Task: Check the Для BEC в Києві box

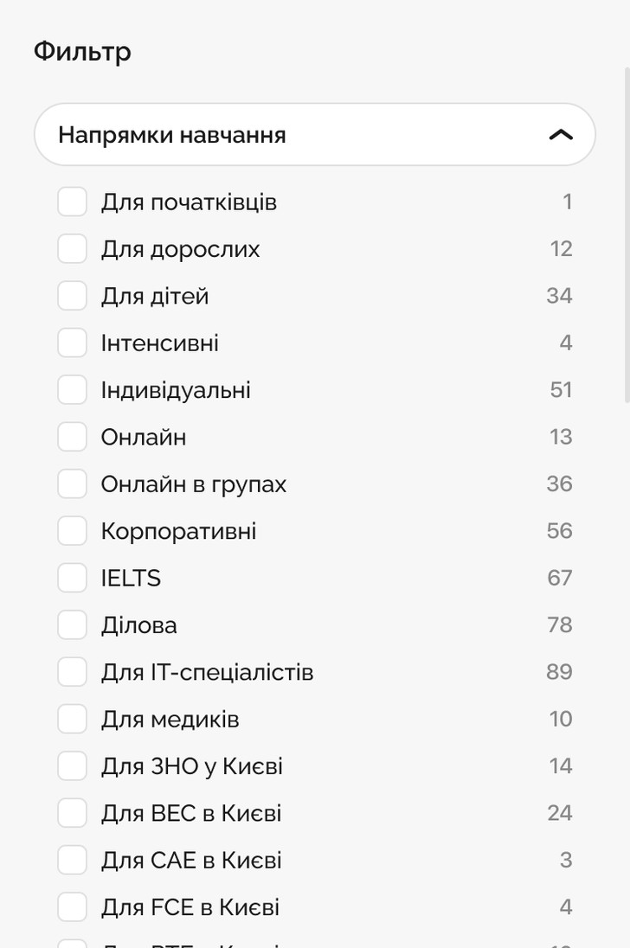Action: 72,813
